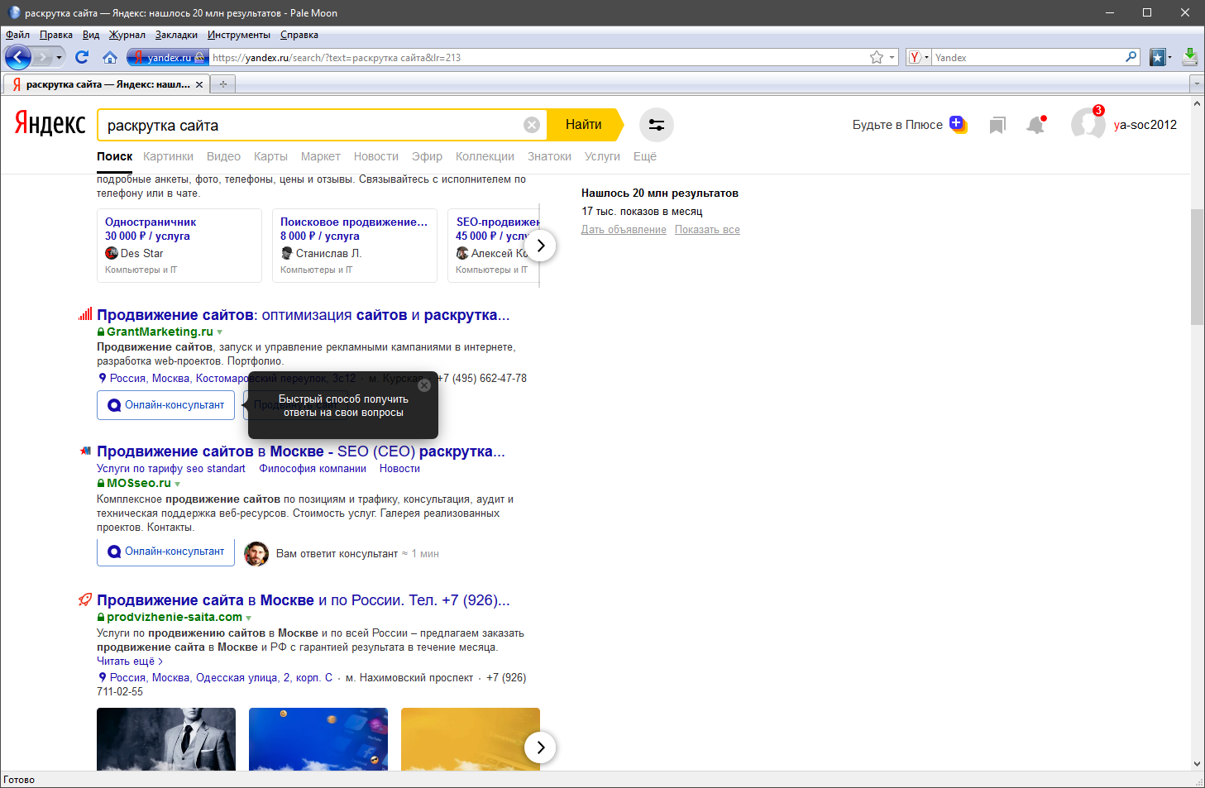
Task: Open the notifications bell
Action: [1035, 125]
